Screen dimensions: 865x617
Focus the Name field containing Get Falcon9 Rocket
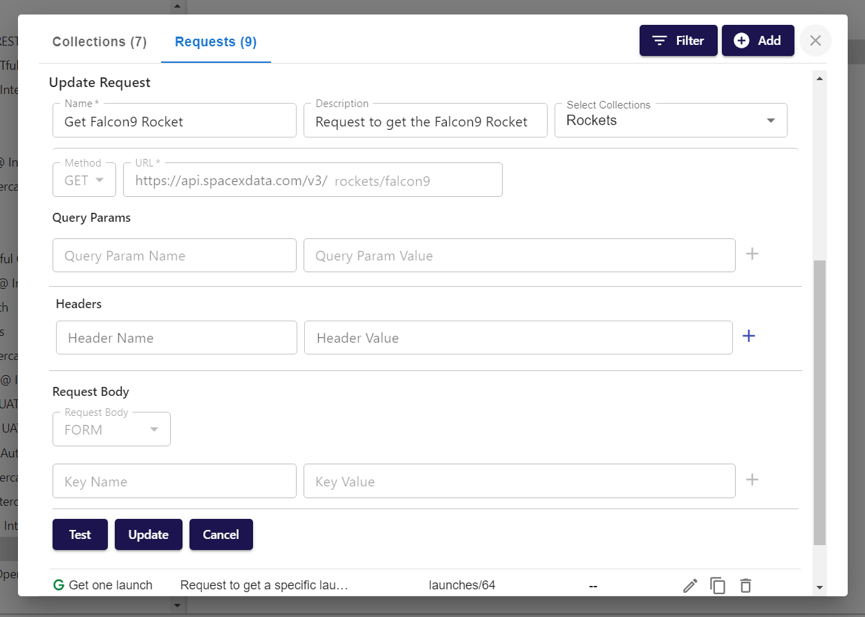(174, 121)
